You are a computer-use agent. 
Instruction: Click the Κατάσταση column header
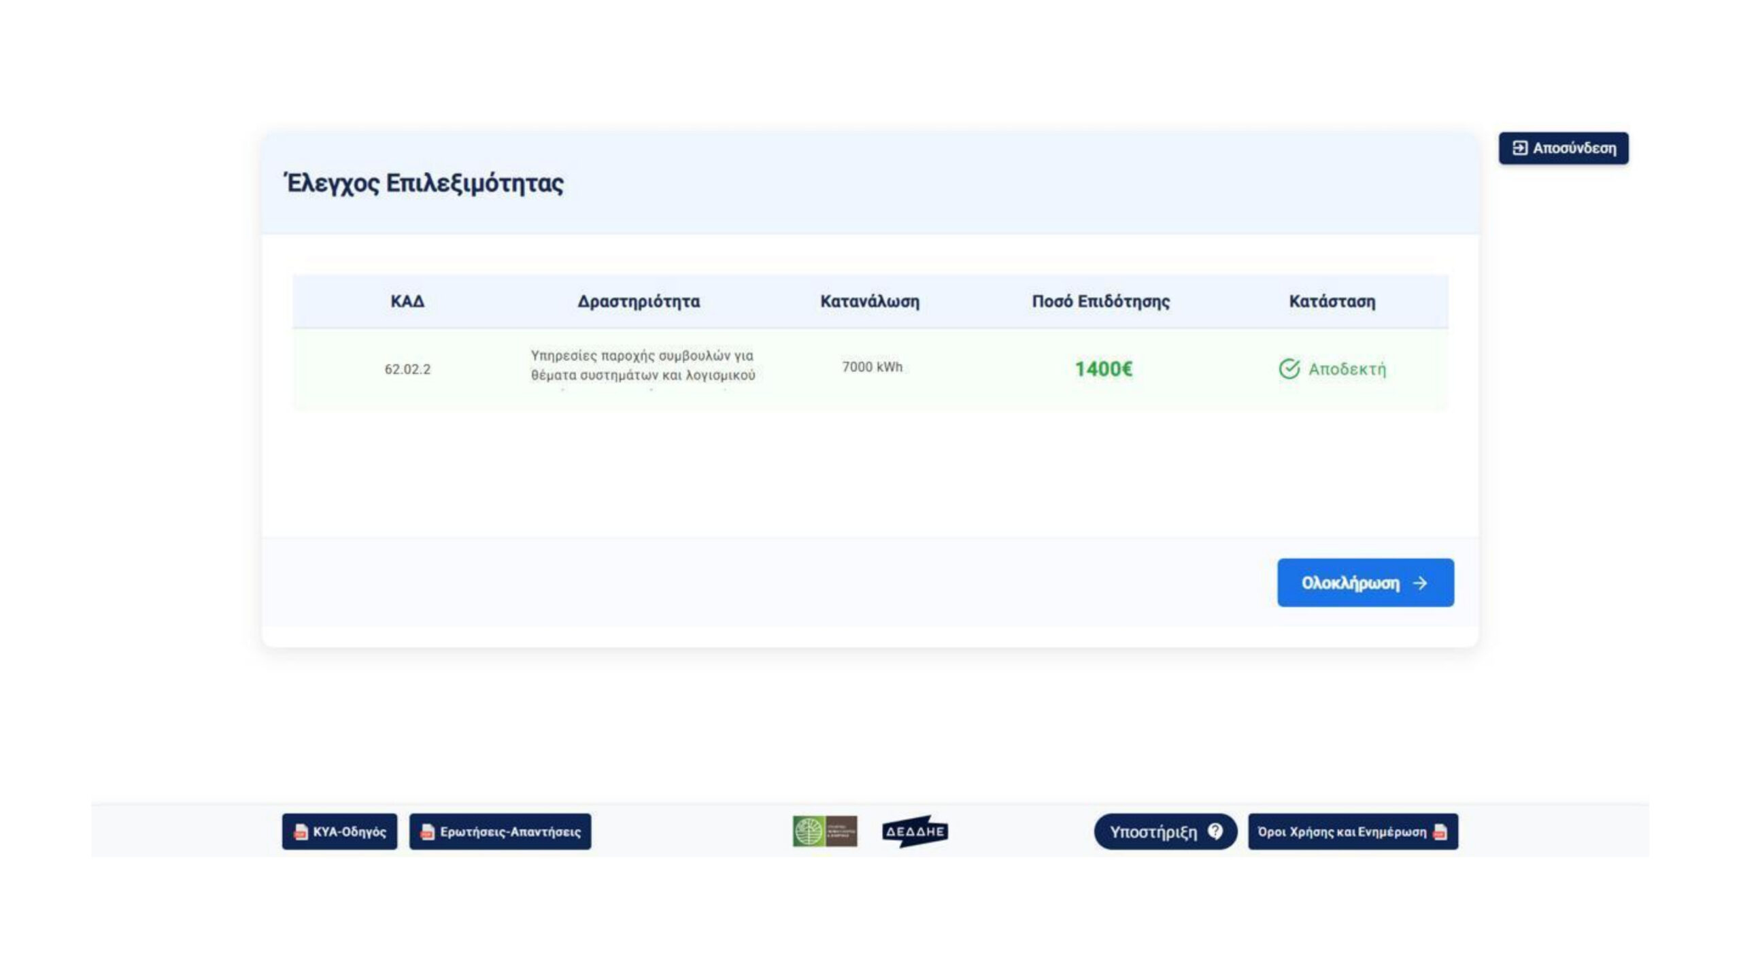pyautogui.click(x=1332, y=301)
